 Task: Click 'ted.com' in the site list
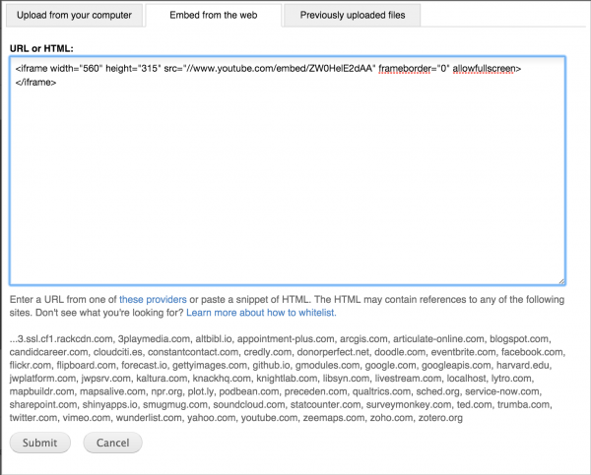click(x=474, y=404)
